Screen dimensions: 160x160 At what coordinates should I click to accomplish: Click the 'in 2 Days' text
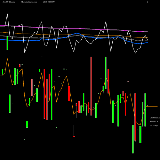154,125
